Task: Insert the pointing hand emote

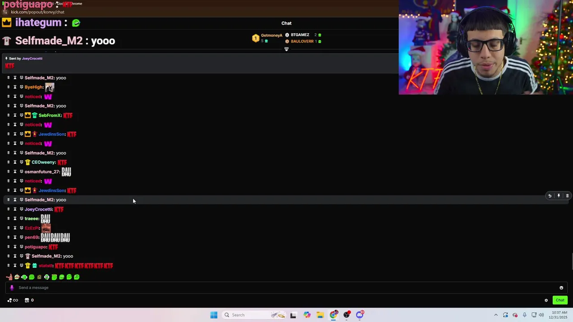Action: tap(9, 277)
